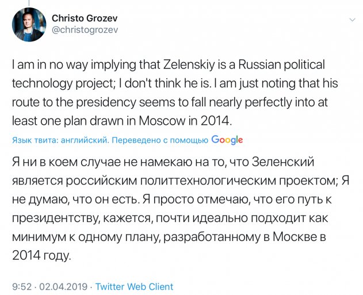Click the Google logo
This screenshot has height=295, width=363.
point(227,140)
